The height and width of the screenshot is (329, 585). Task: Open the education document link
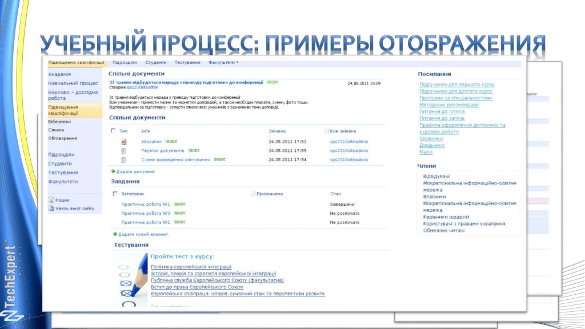[x=151, y=142]
